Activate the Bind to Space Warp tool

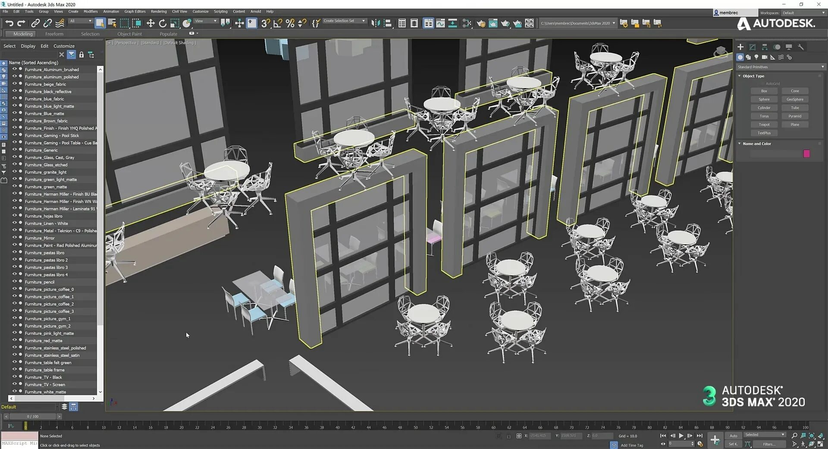(x=60, y=23)
